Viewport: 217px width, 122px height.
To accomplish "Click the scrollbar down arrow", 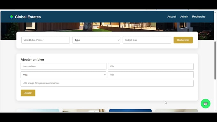I will pyautogui.click(x=215, y=110).
